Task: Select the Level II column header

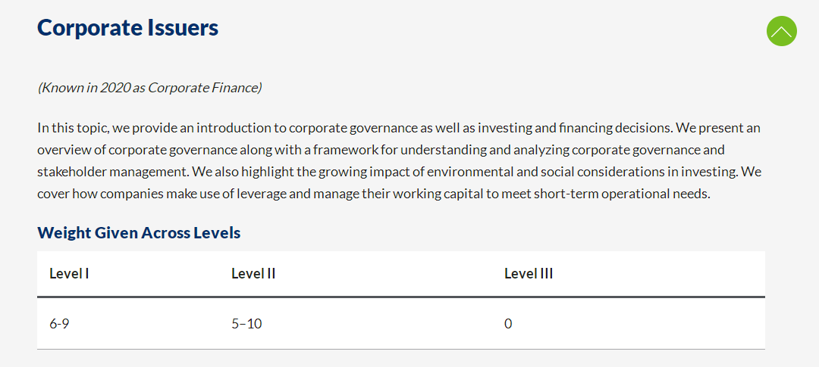Action: [x=253, y=274]
